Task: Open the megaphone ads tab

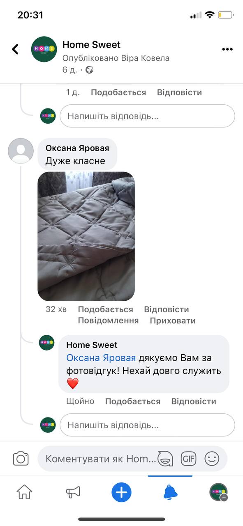Action: (x=73, y=491)
